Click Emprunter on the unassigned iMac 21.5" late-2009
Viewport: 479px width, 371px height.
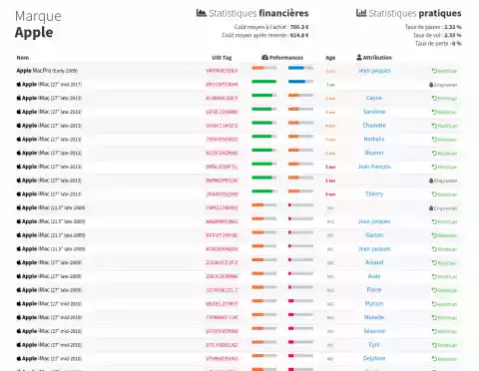[443, 208]
